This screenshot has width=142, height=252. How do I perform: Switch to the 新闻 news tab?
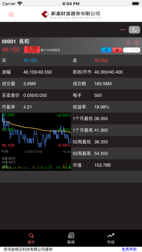[71, 239]
